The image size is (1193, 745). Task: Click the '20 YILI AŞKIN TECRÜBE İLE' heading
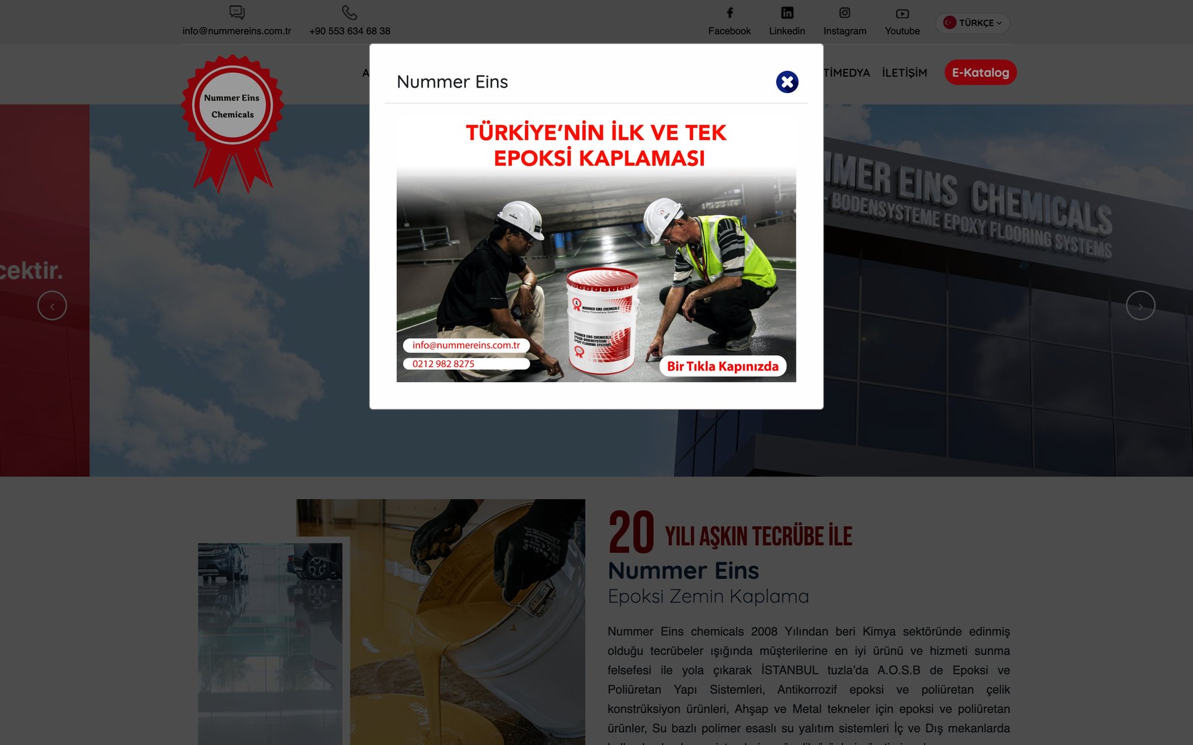pos(730,533)
